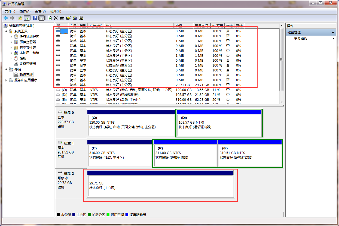Toggle the show/hide console tree button

coord(27,18)
